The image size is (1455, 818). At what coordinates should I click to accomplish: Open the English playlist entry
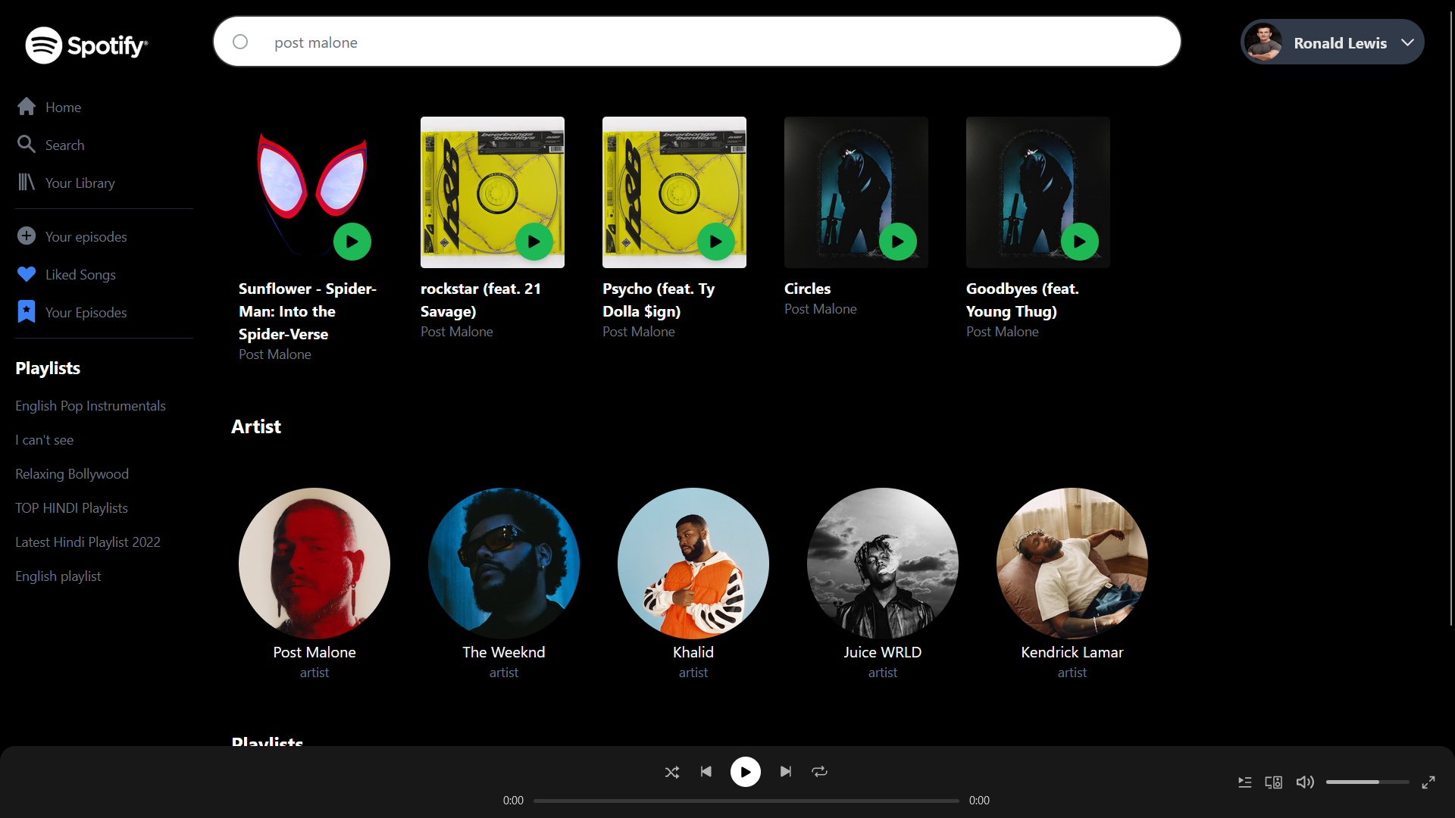coord(58,576)
